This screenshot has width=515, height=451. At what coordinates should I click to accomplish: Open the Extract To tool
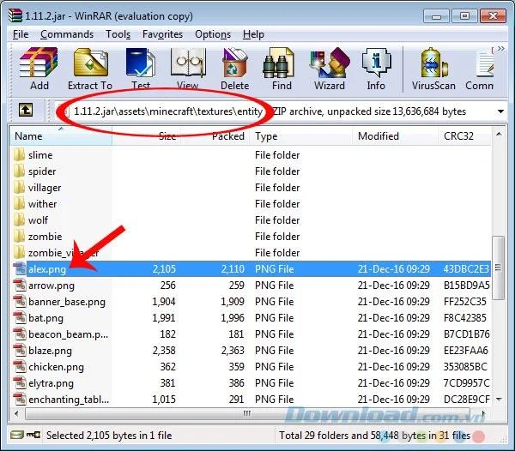[90, 69]
